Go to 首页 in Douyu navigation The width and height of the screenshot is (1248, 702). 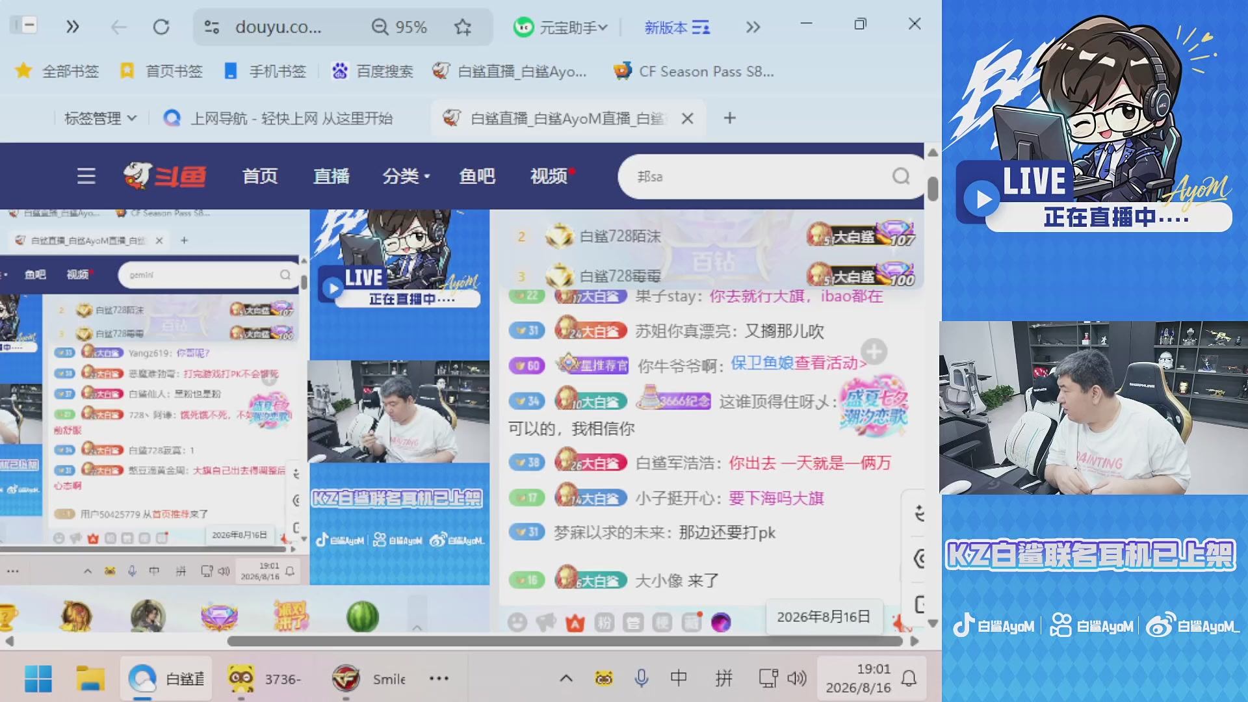260,176
